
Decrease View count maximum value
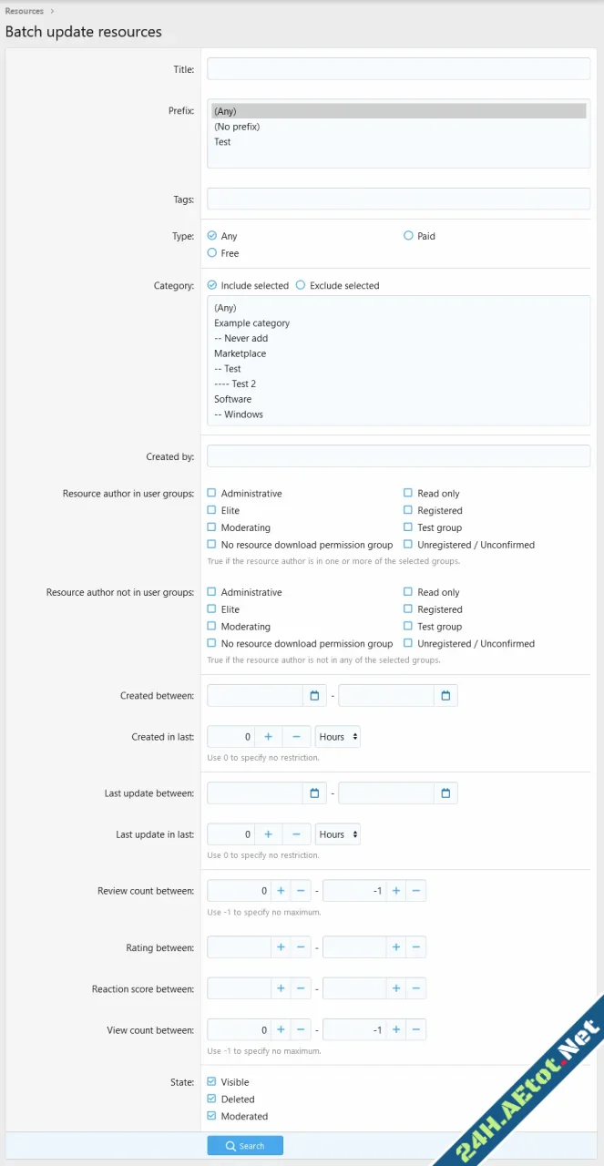coord(415,1030)
